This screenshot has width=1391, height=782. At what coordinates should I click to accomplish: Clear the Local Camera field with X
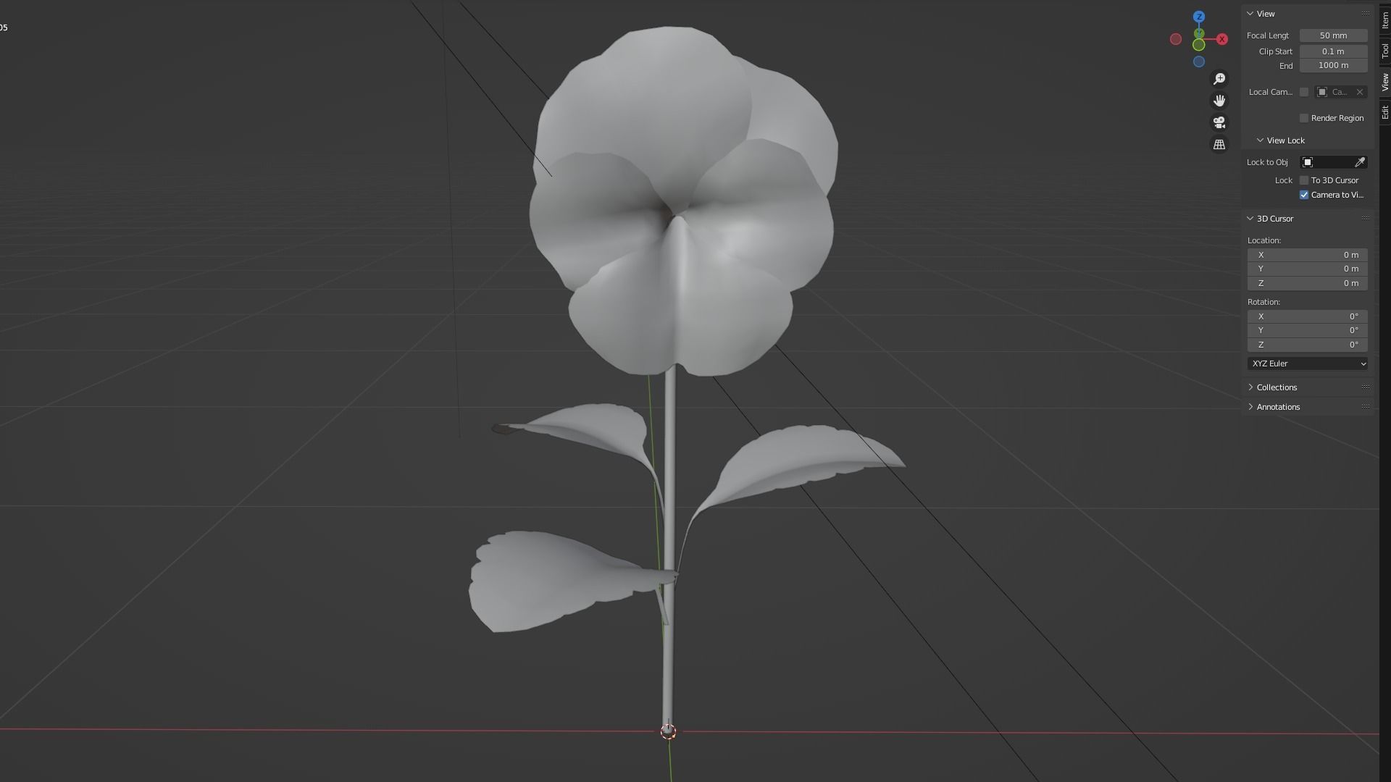[1360, 92]
